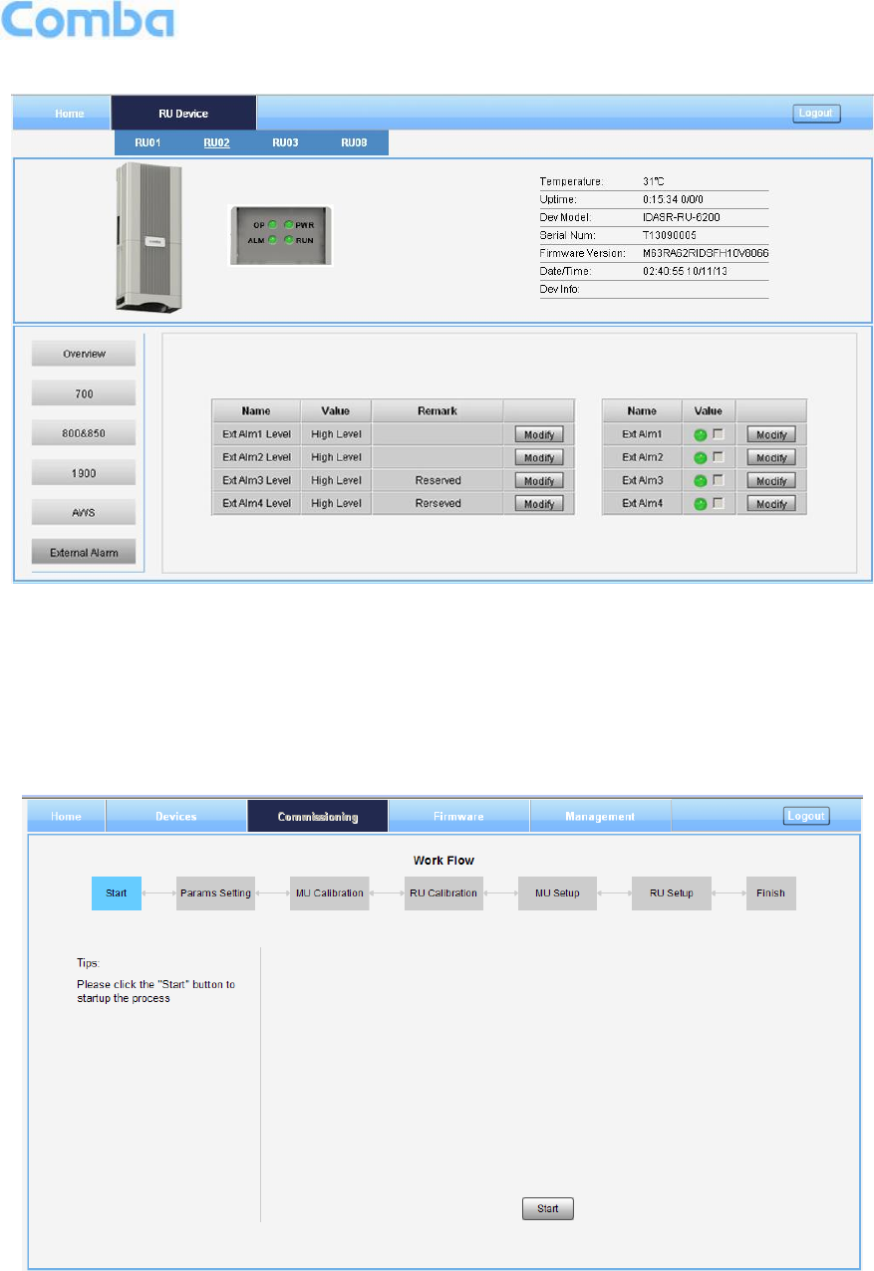Open the 800&850 band sidebar section
Viewport: 874px width, 1271px height.
coord(84,433)
